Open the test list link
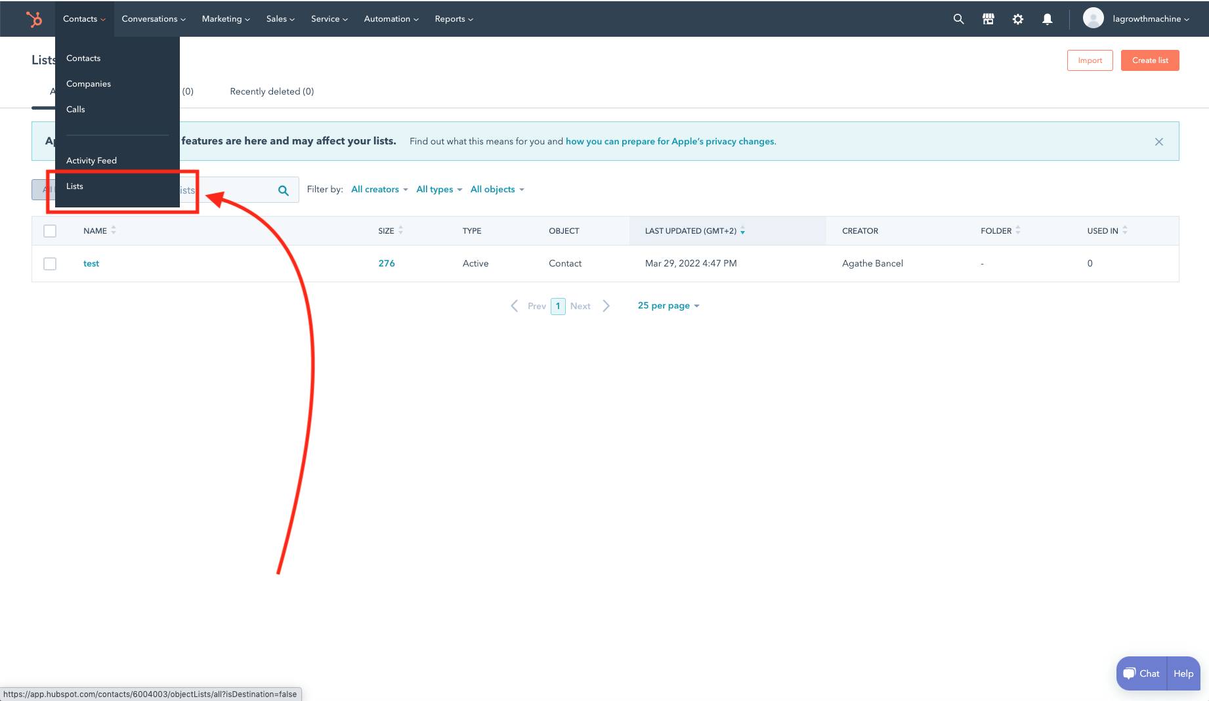1209x701 pixels. (91, 264)
